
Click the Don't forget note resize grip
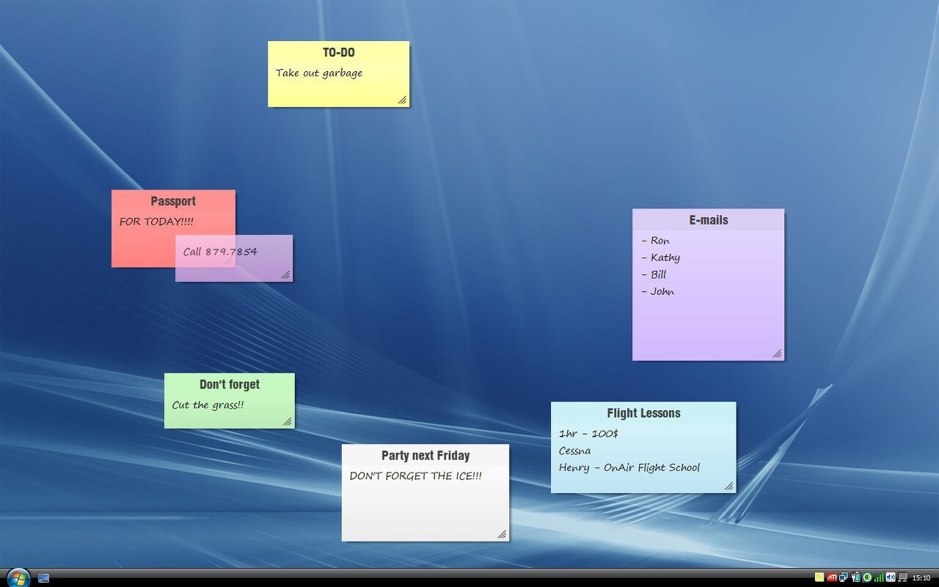288,421
